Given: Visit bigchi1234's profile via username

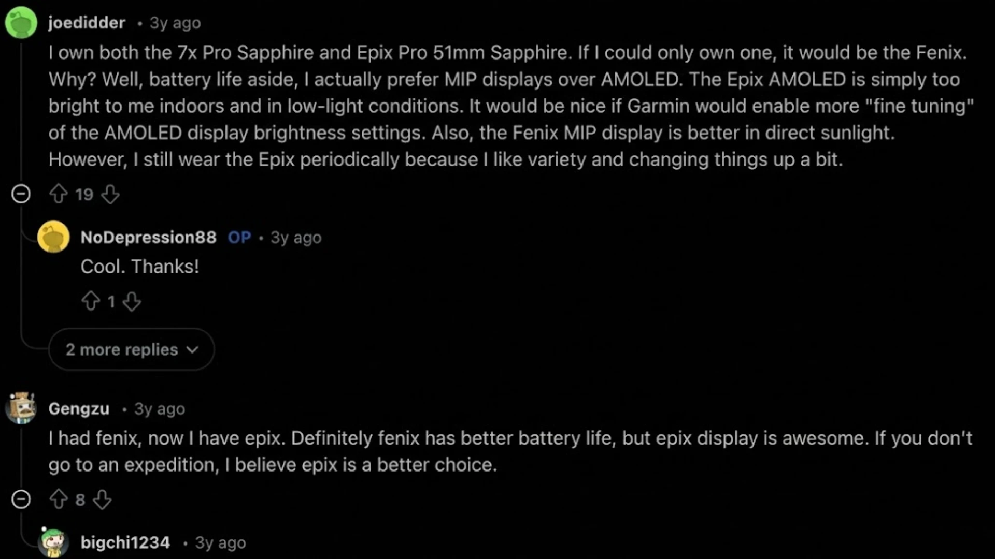Looking at the screenshot, I should 125,542.
